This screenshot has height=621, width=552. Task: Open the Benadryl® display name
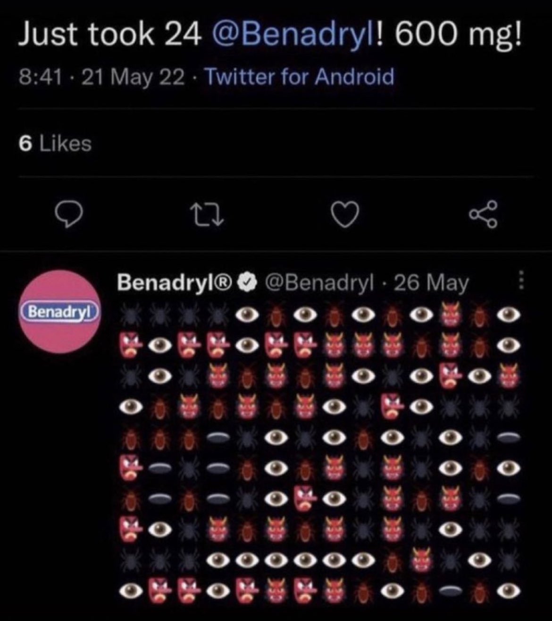click(x=175, y=282)
